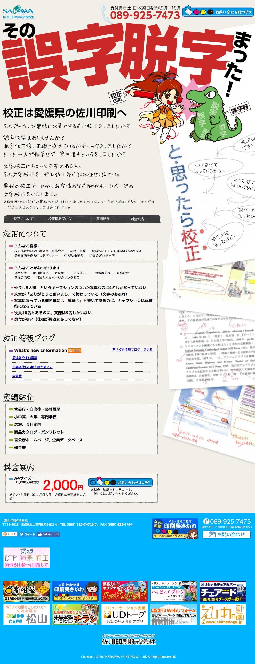Select the 校正情報ブログ navigation tab
The image size is (255, 664).
(x=60, y=219)
